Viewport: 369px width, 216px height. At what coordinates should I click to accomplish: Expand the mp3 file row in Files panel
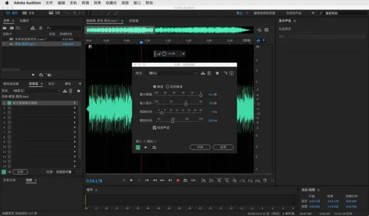click(x=4, y=44)
